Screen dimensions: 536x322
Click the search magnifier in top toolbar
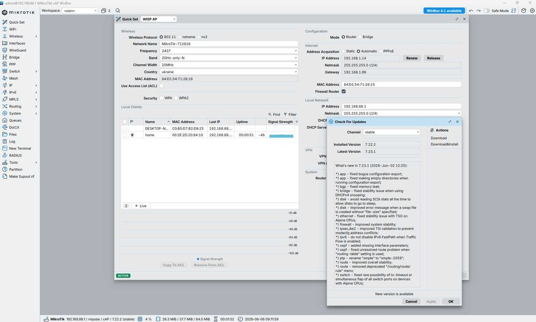click(x=118, y=11)
